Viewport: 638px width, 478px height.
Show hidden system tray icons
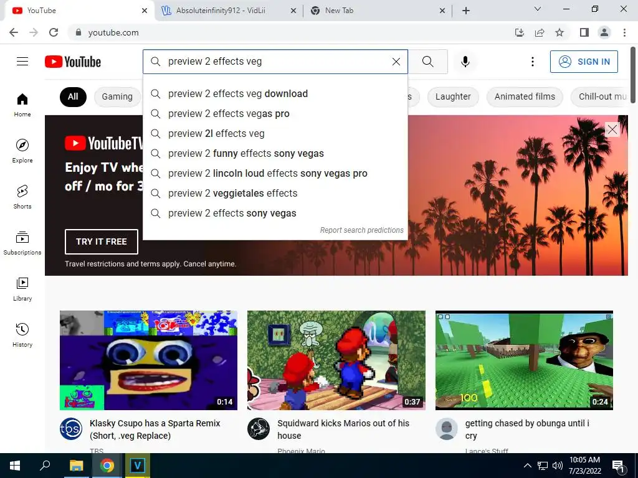[527, 466]
